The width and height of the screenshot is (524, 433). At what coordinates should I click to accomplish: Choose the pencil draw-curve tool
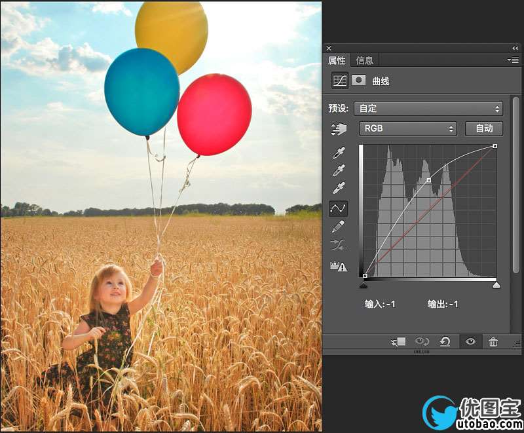(338, 227)
